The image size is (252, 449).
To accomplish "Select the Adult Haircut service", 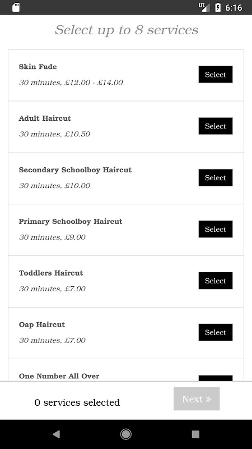I will pos(216,126).
